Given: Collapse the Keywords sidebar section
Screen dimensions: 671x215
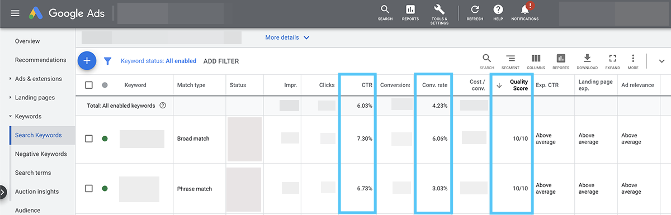Looking at the screenshot, I should [10, 117].
